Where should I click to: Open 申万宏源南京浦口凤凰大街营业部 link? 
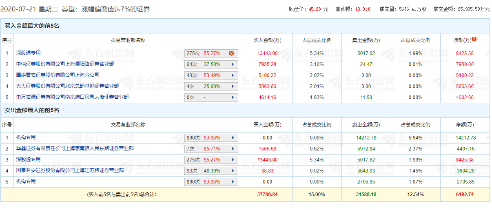[x=72, y=97]
